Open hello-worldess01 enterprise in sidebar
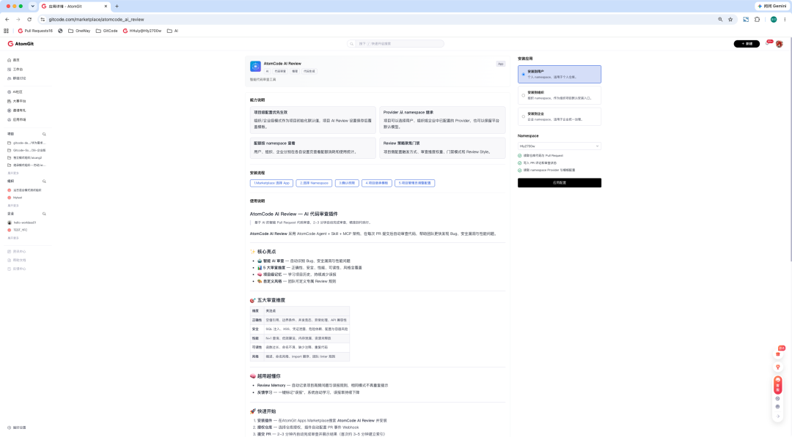 click(x=22, y=223)
